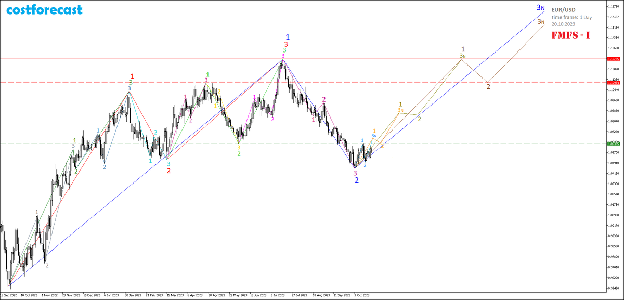624x300 pixels.
Task: Click the 22 May 2023 date label
Action: tap(238, 295)
